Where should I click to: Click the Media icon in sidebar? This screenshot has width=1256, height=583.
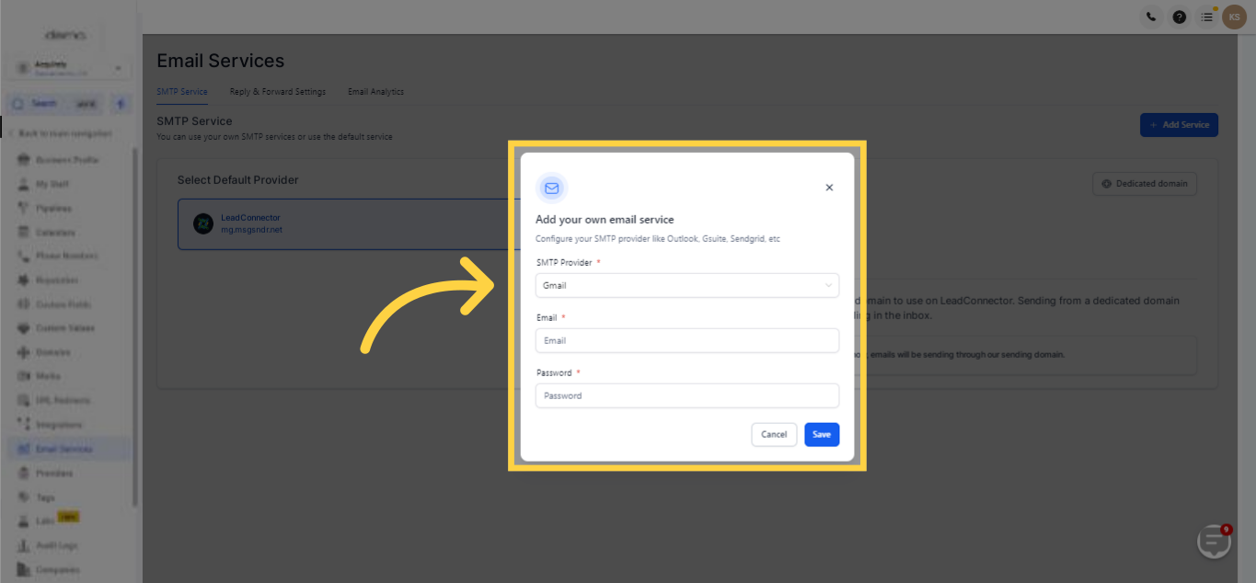pyautogui.click(x=24, y=376)
